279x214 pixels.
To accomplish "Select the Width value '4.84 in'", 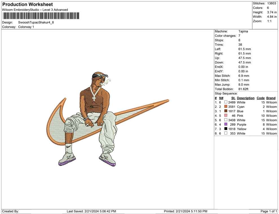I will click(272, 17).
